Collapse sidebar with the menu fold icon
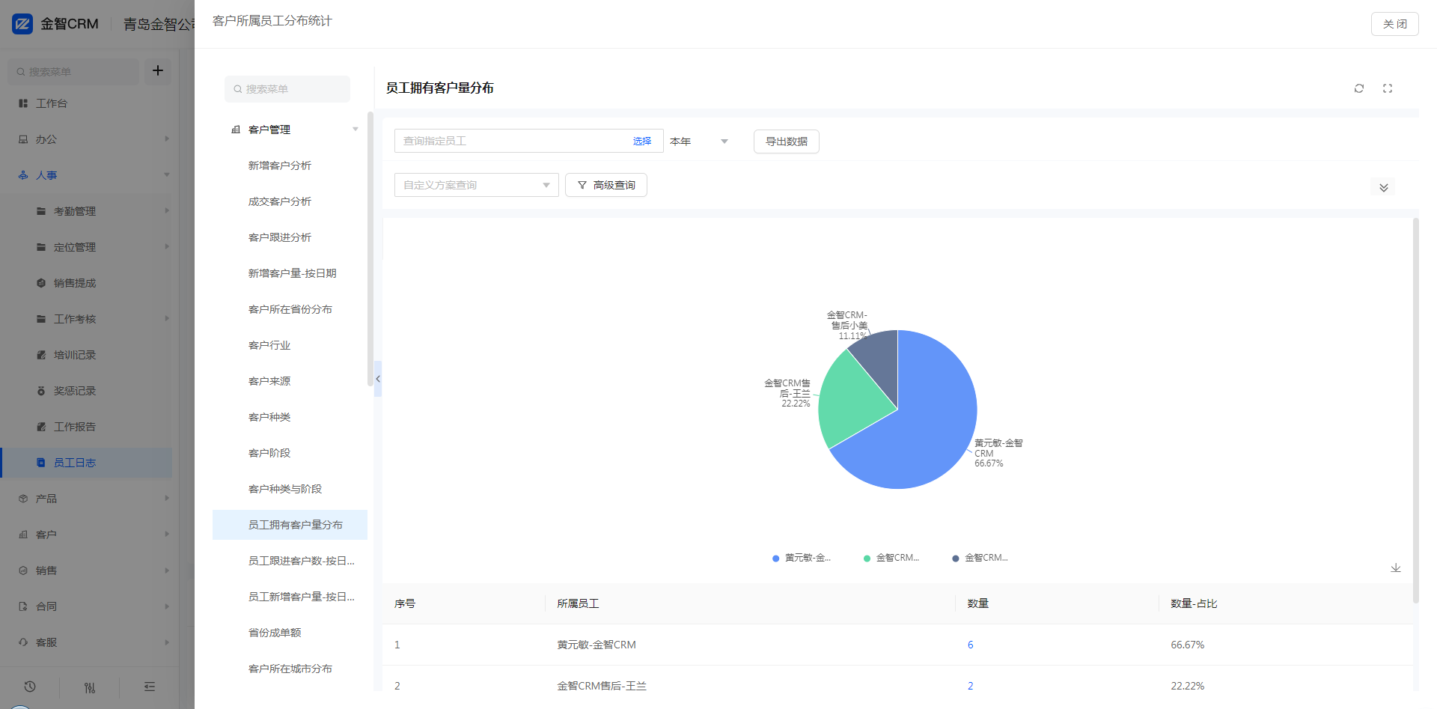 click(150, 687)
